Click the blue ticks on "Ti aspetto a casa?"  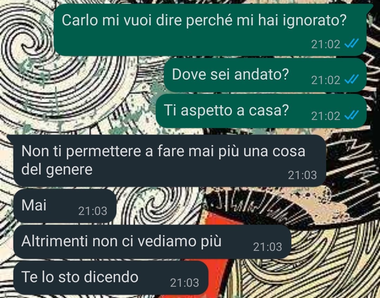pyautogui.click(x=351, y=115)
